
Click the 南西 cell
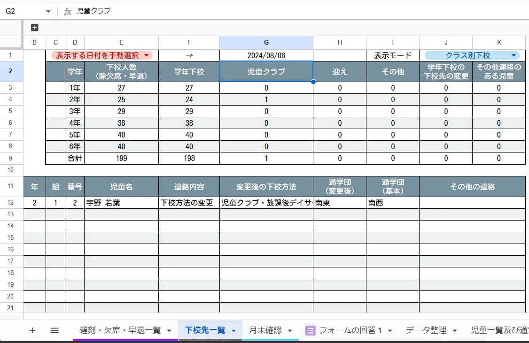pos(393,203)
